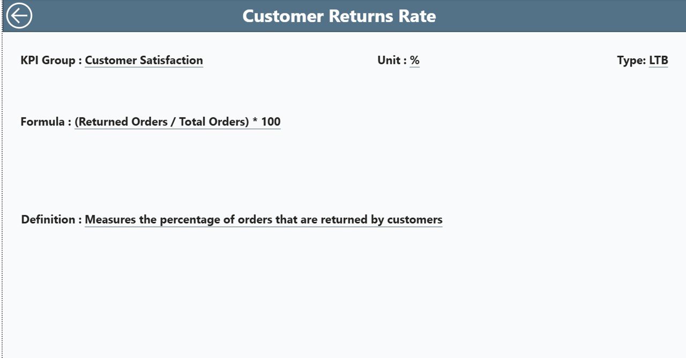Click 'Total Orders' in the formula
Viewport: 686px width, 358px height.
(213, 122)
